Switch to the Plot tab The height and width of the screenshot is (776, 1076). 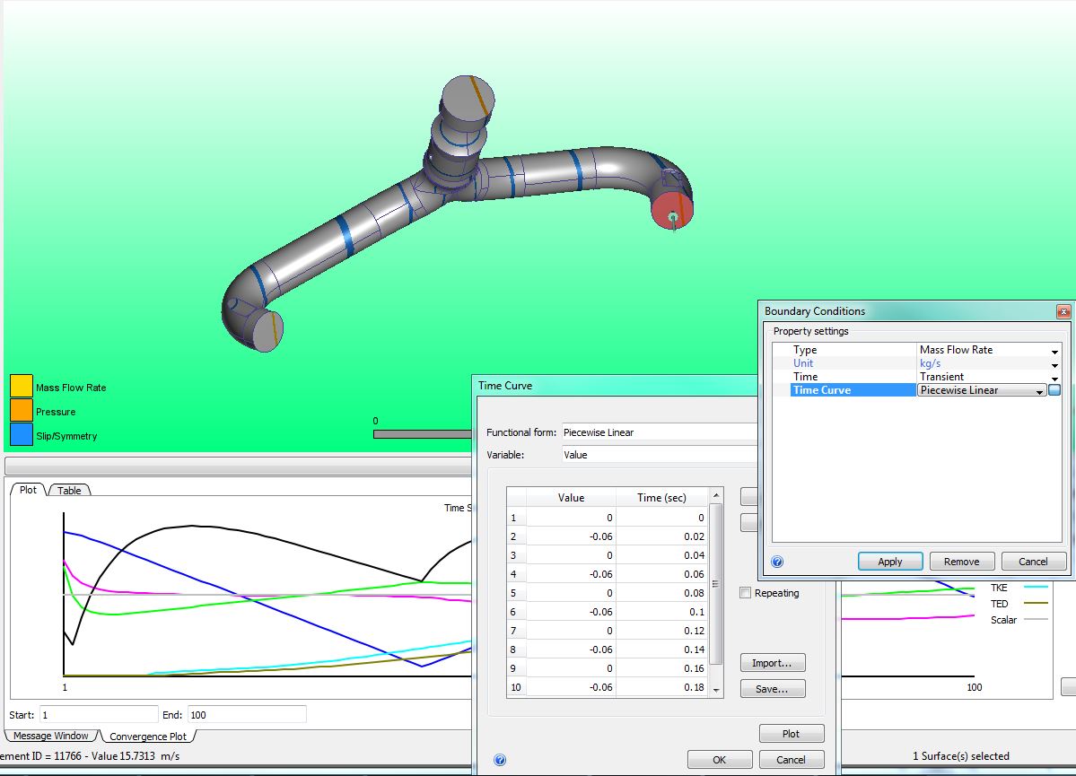28,490
